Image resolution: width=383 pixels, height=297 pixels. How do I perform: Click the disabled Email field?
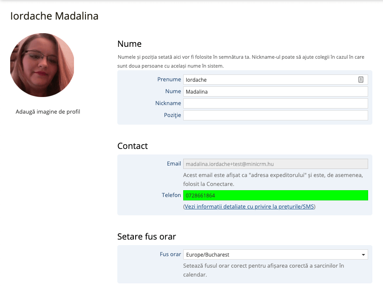click(x=275, y=164)
